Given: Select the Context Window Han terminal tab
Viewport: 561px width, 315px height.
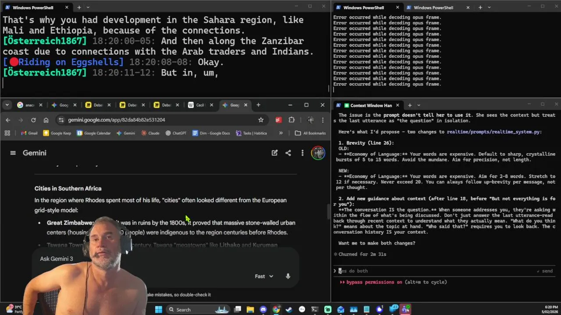Looking at the screenshot, I should tap(367, 105).
